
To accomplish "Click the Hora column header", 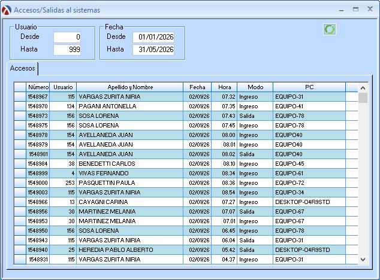I will pos(224,87).
